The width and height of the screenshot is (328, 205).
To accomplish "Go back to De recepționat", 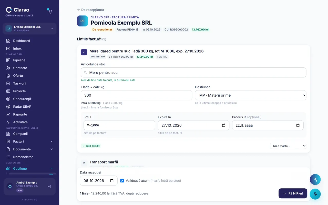I will [x=90, y=10].
